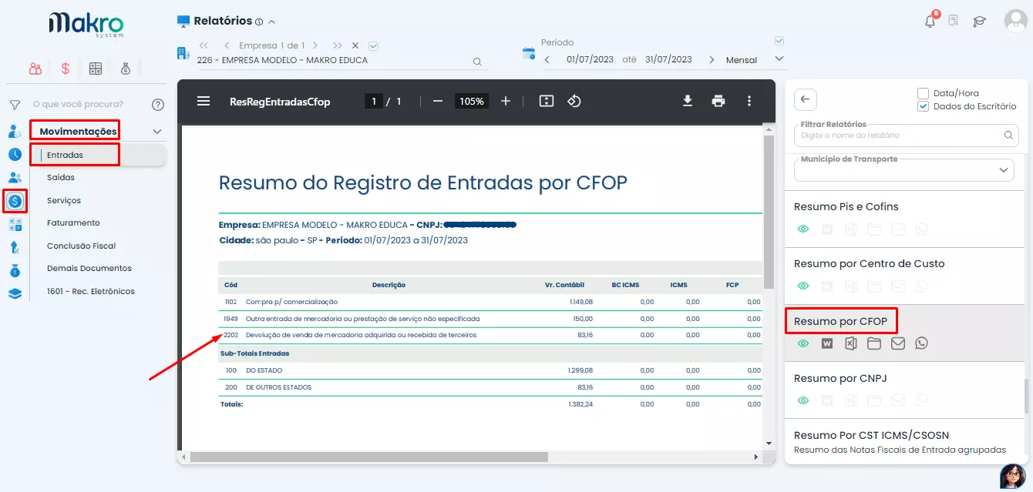Preview Resumo por CFOP with eye icon
Image resolution: width=1033 pixels, height=492 pixels.
(x=803, y=343)
